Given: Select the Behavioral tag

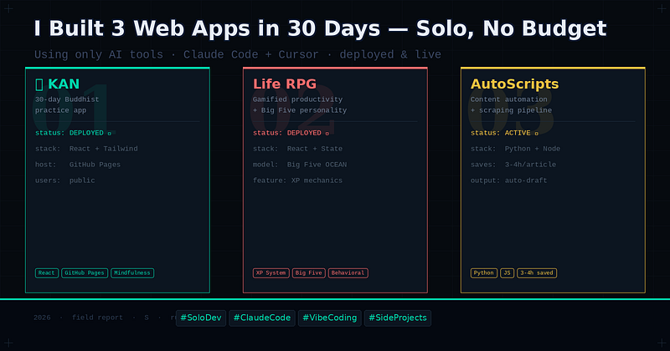Looking at the screenshot, I should 348,273.
